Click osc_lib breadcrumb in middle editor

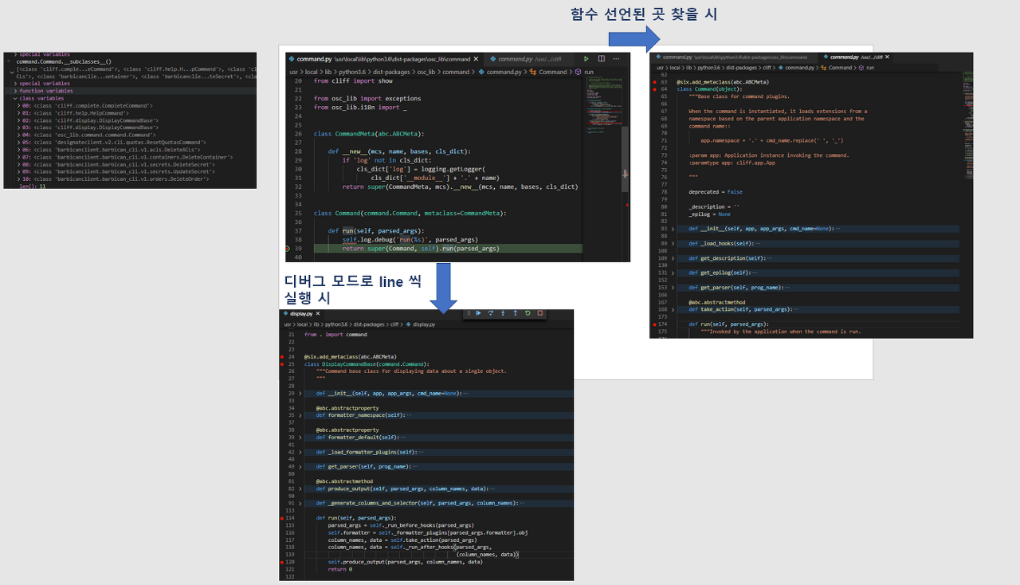(x=426, y=72)
